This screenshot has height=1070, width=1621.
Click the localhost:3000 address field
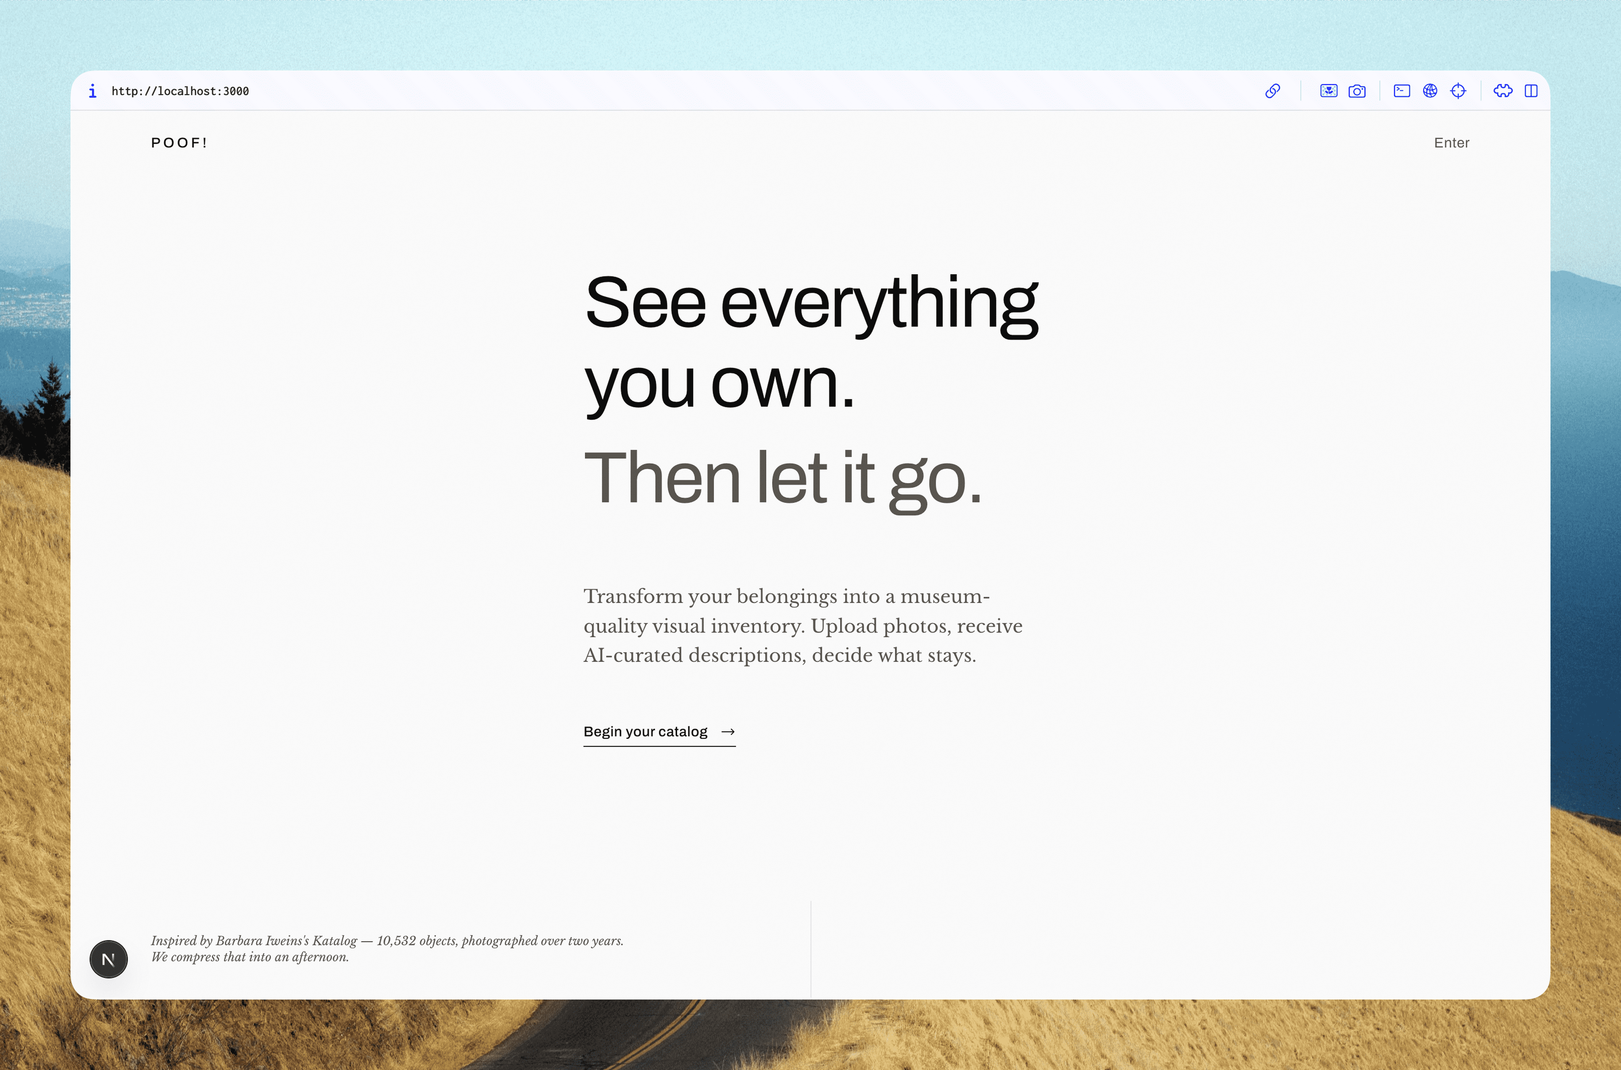click(180, 91)
